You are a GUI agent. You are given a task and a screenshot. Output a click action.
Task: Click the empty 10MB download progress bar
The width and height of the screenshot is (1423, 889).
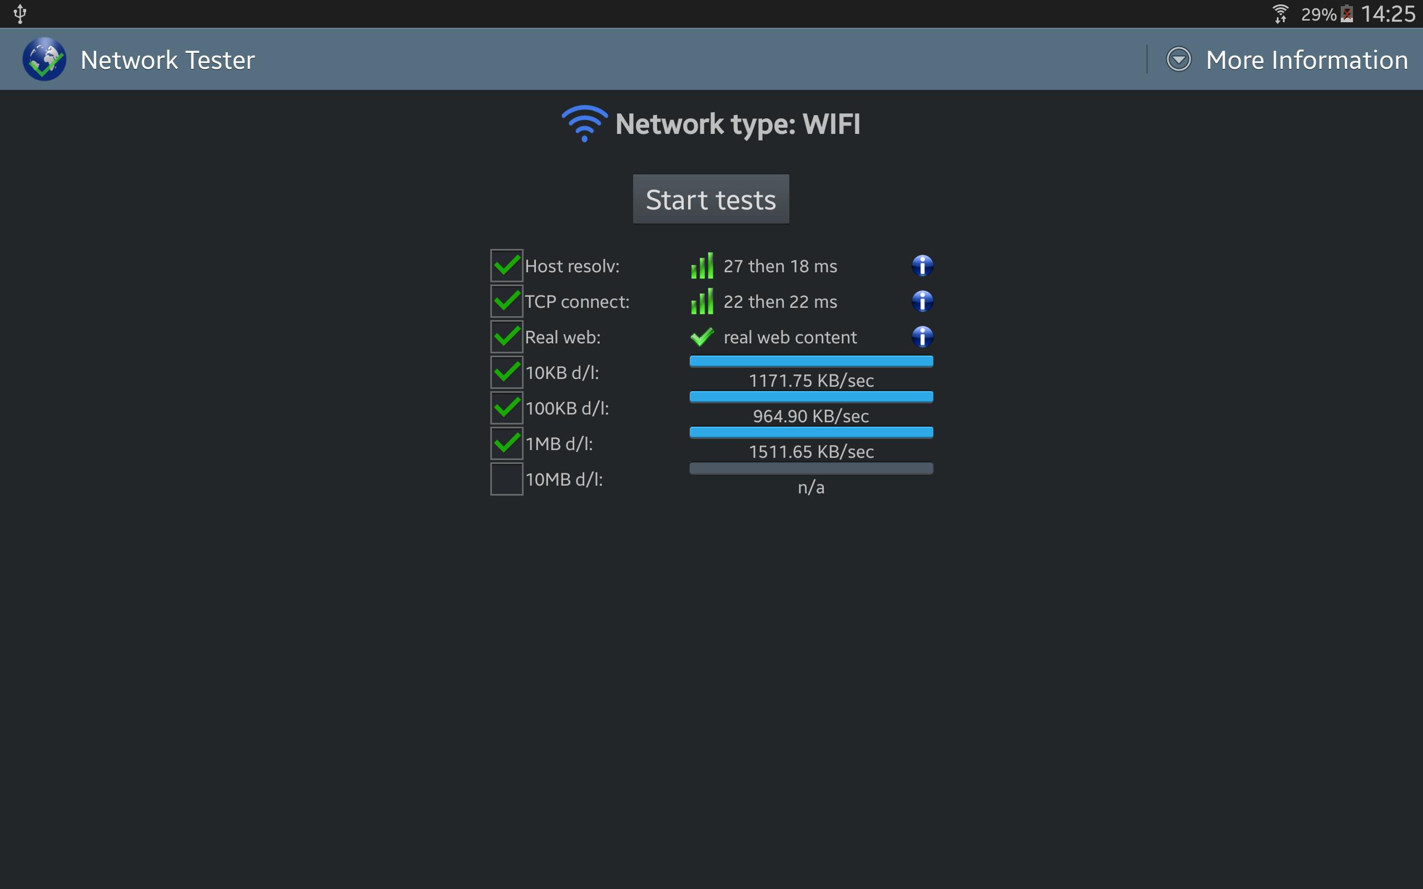click(811, 468)
